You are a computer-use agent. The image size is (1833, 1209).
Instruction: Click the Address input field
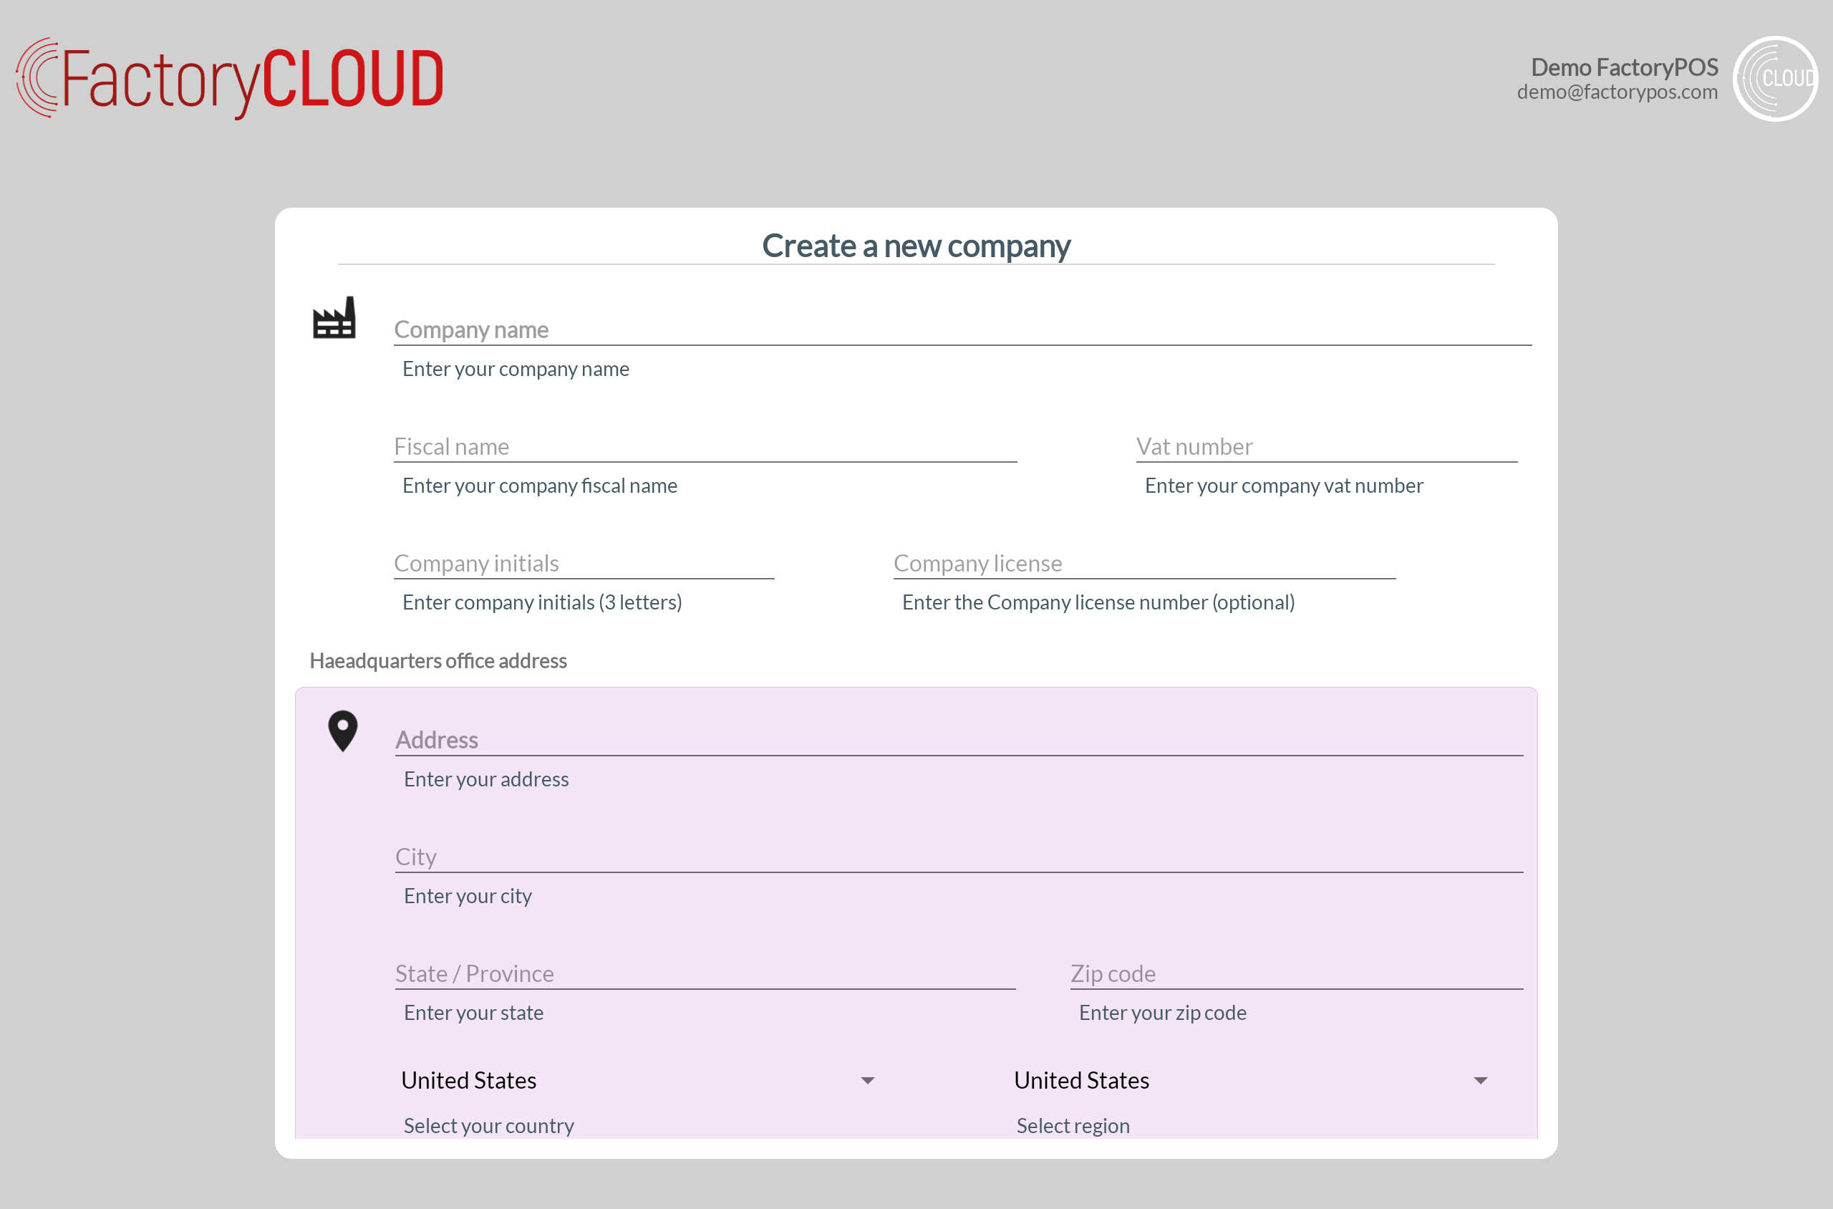(x=958, y=740)
